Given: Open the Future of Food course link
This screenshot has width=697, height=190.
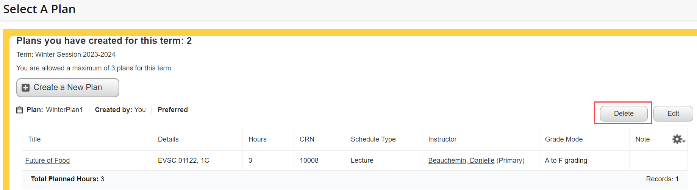Looking at the screenshot, I should click(47, 160).
